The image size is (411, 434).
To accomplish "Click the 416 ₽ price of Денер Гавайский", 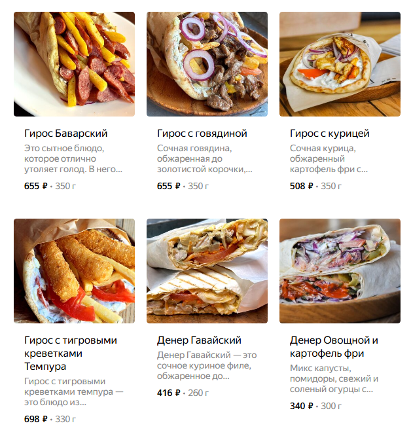I will pos(169,393).
